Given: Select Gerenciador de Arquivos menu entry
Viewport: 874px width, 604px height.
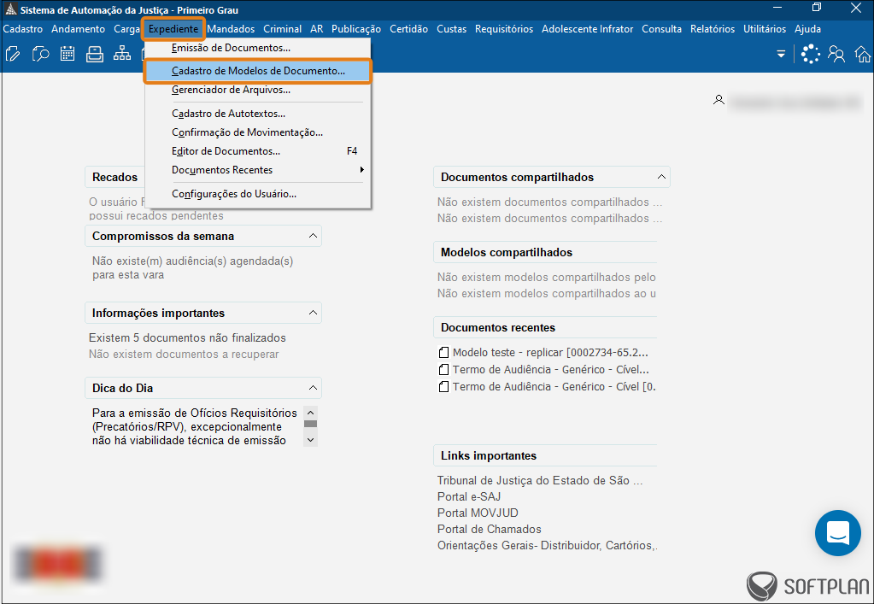Looking at the screenshot, I should point(257,90).
